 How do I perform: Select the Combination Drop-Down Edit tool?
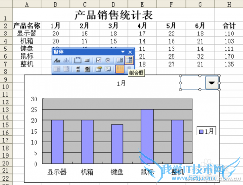tap(67, 69)
